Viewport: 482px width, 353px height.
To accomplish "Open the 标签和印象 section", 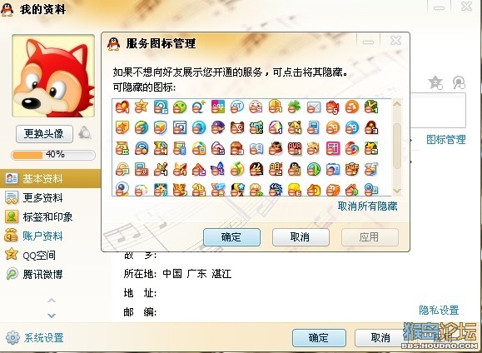I will (39, 216).
